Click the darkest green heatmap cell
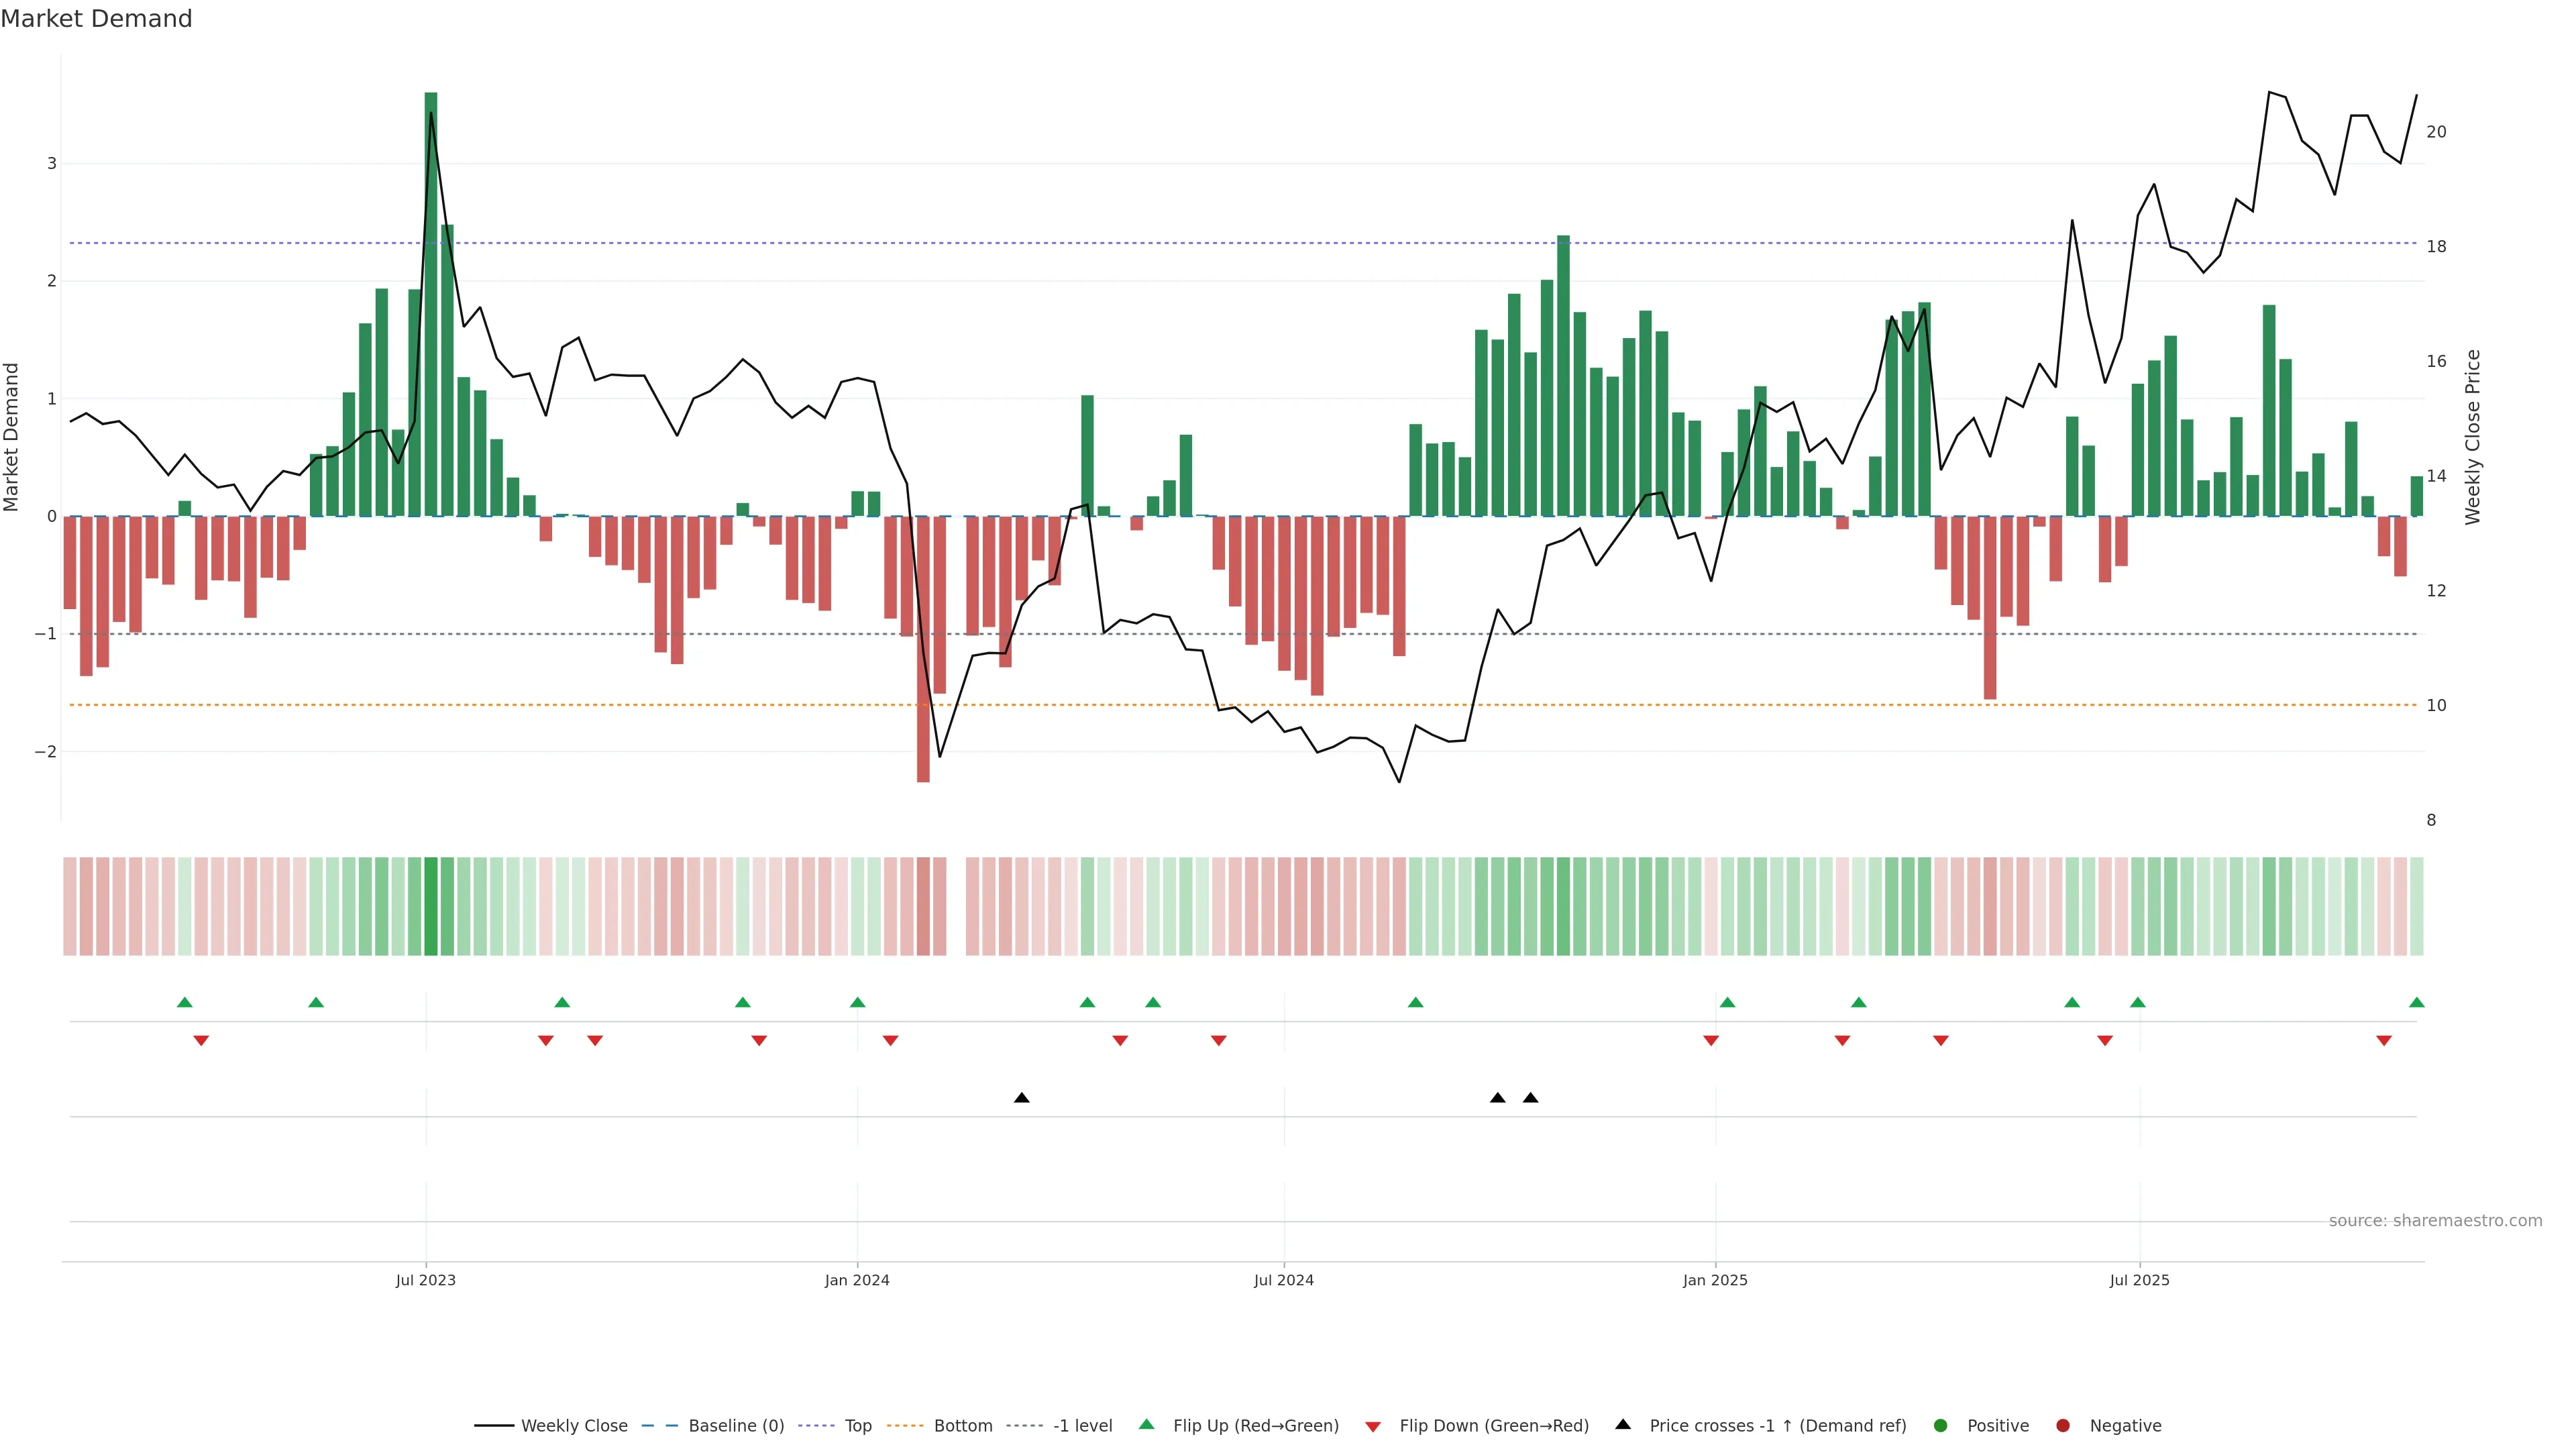This screenshot has width=2576, height=1449. [431, 906]
